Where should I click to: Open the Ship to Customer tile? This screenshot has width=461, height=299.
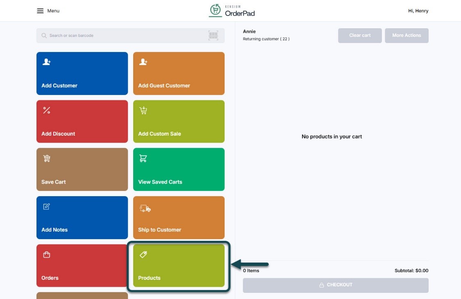179,217
